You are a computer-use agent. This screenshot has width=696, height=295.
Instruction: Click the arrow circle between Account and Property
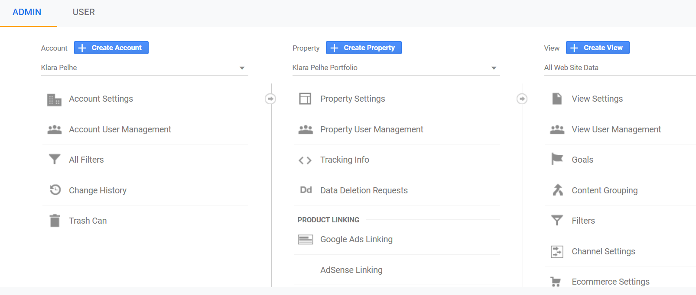(x=270, y=99)
